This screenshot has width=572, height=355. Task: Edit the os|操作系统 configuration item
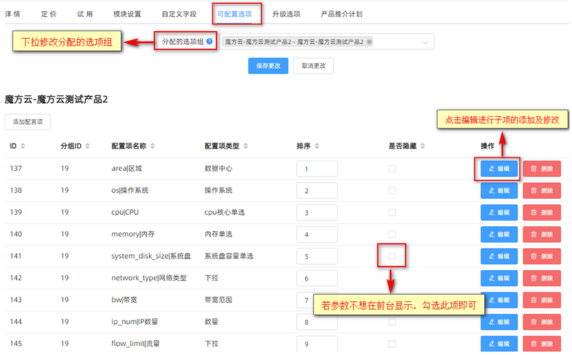click(x=499, y=191)
